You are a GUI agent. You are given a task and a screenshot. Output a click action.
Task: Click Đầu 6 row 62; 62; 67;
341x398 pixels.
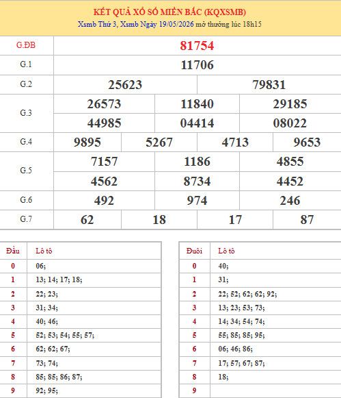click(x=53, y=349)
